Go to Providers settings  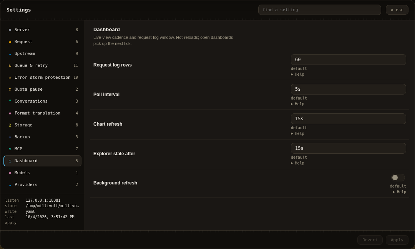[42, 185]
